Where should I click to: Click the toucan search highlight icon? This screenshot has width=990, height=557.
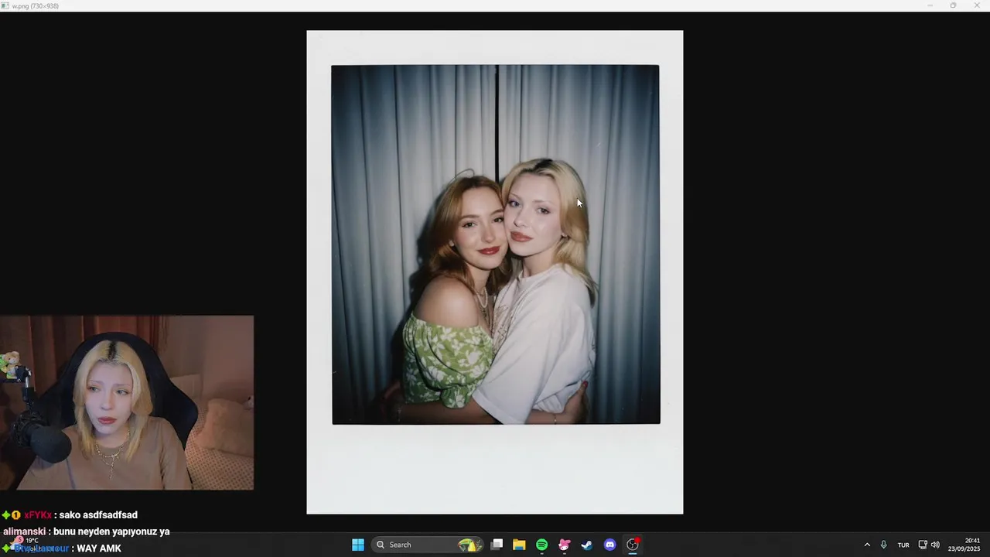click(x=468, y=545)
